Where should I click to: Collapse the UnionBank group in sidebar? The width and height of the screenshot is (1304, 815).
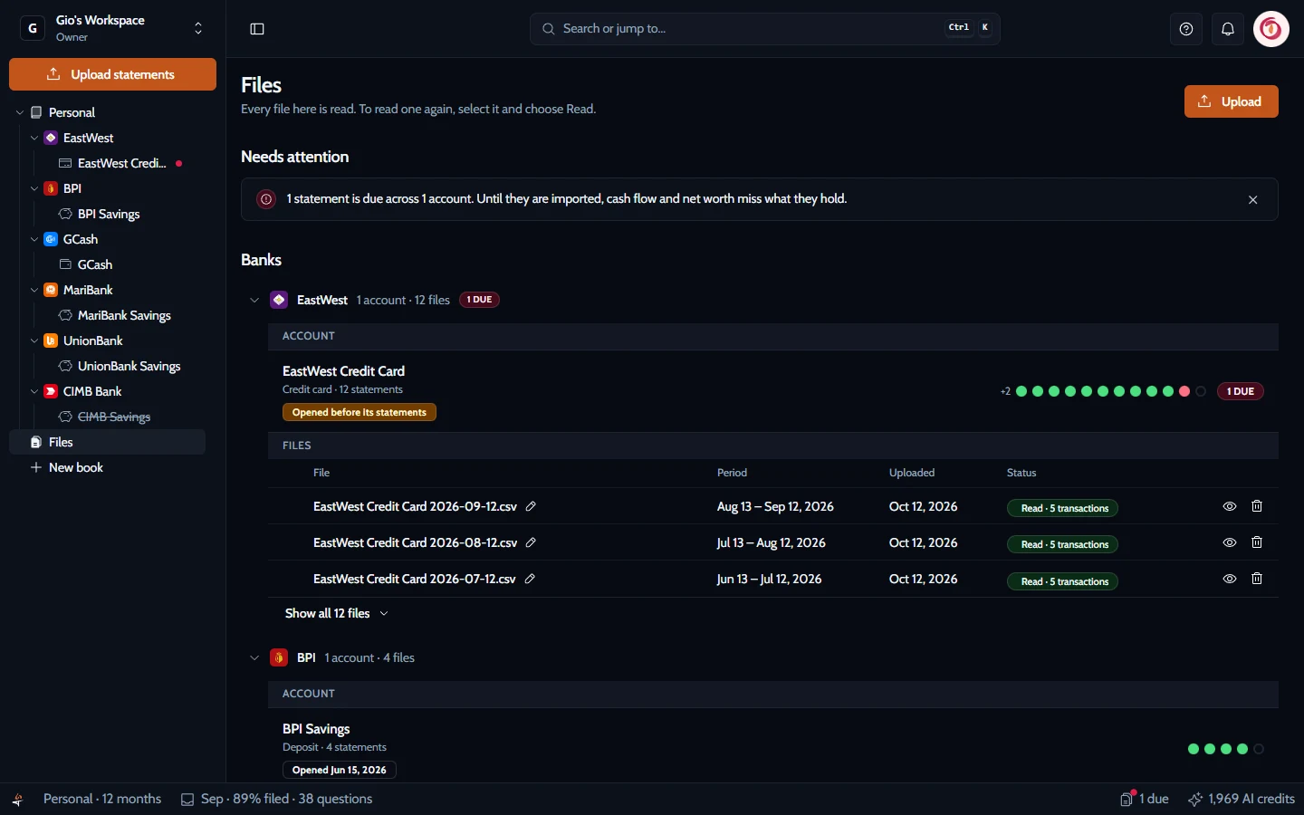tap(34, 340)
